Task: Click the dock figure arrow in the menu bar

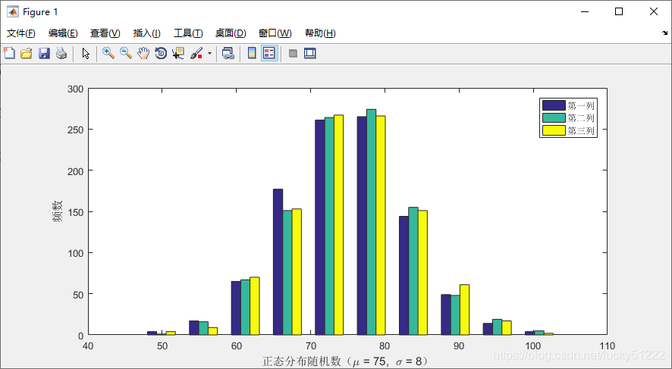Action: pyautogui.click(x=664, y=33)
